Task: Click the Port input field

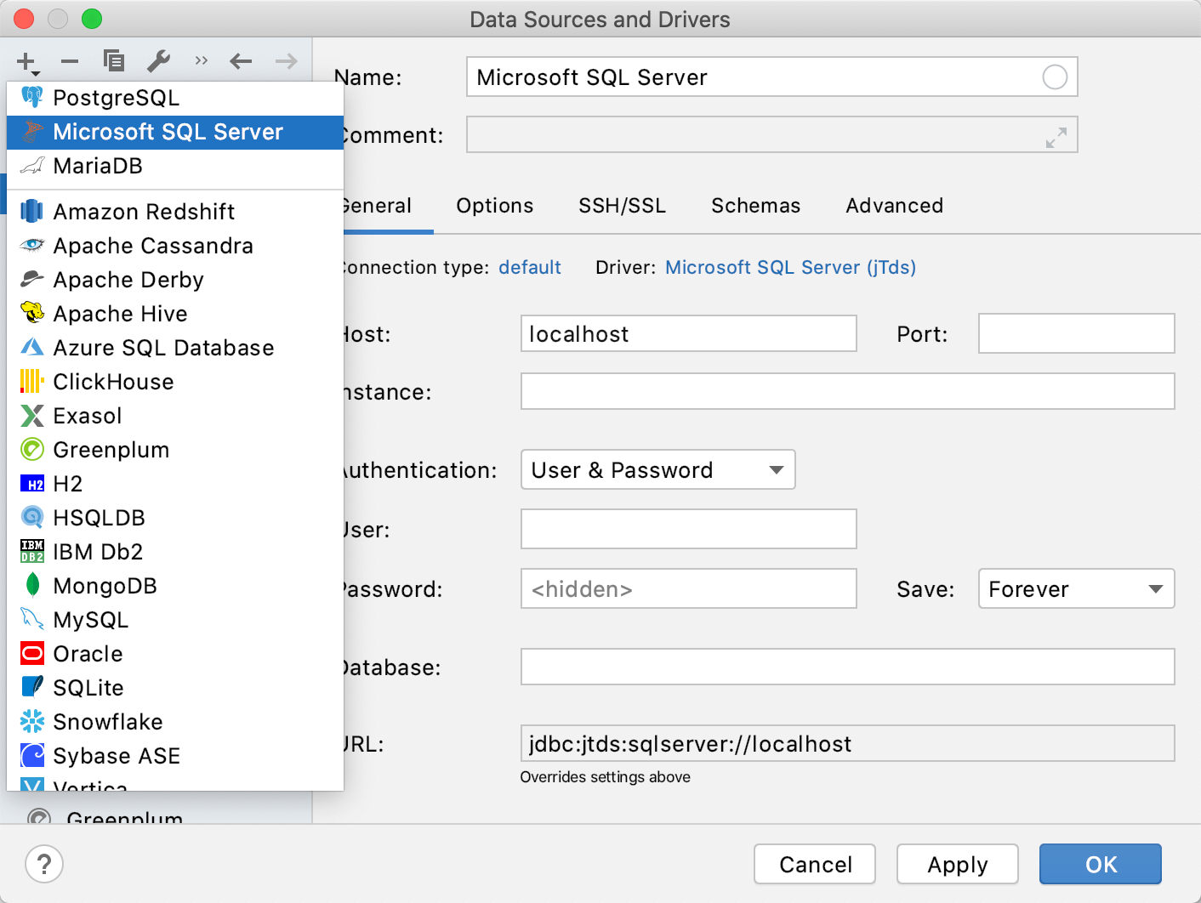Action: [x=1077, y=333]
